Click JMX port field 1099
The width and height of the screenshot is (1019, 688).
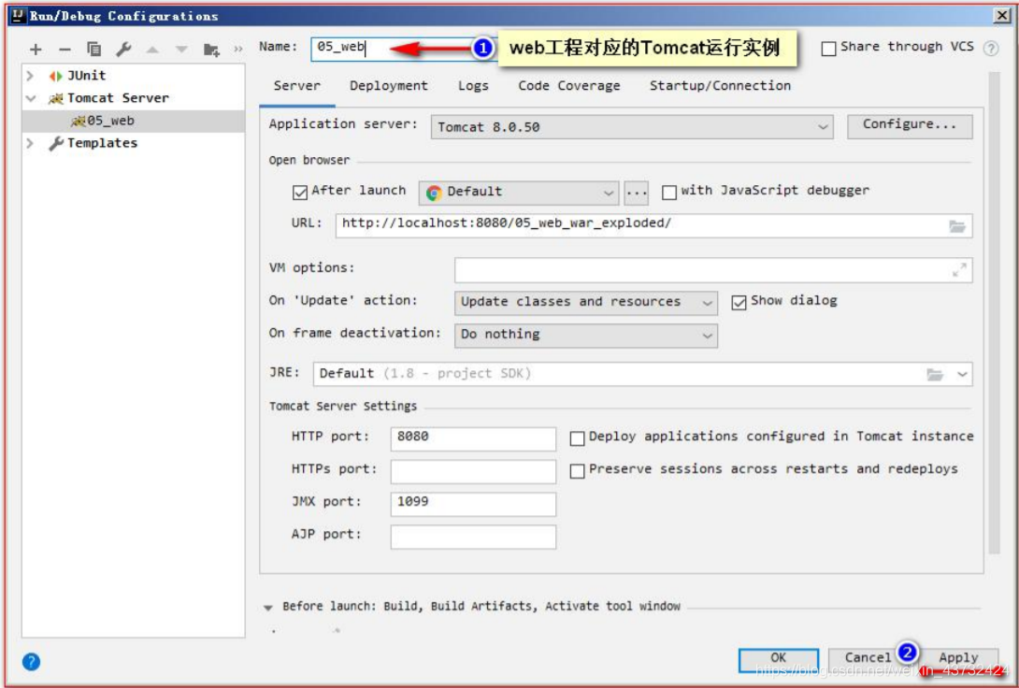tap(473, 504)
